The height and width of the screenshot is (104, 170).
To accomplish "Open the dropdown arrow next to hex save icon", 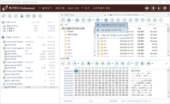I will pos(152,64).
